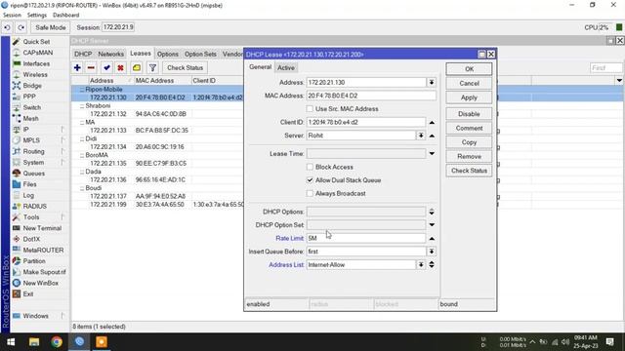Click the Redo arrow in top toolbar
The height and width of the screenshot is (351, 625).
(21, 27)
